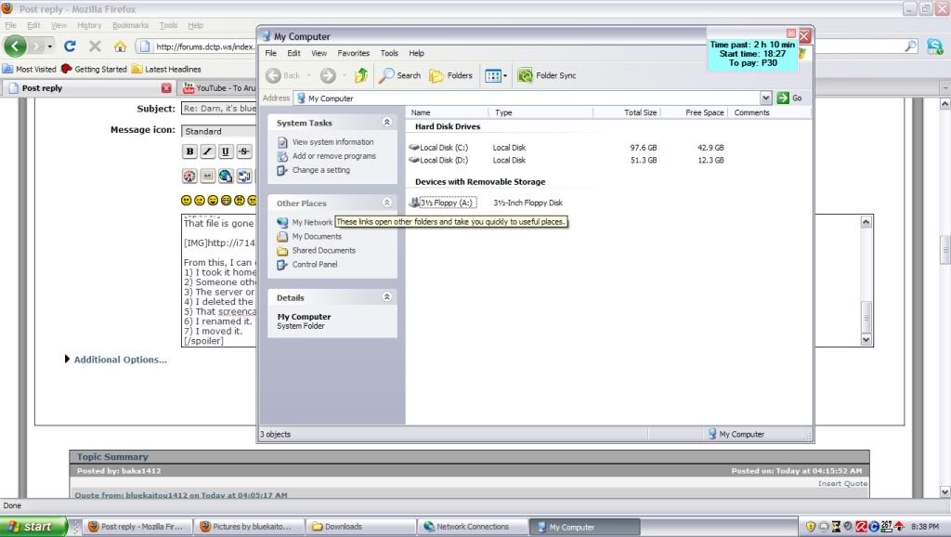Click the Forward arrow in My Computer toolbar
The image size is (951, 537).
328,75
